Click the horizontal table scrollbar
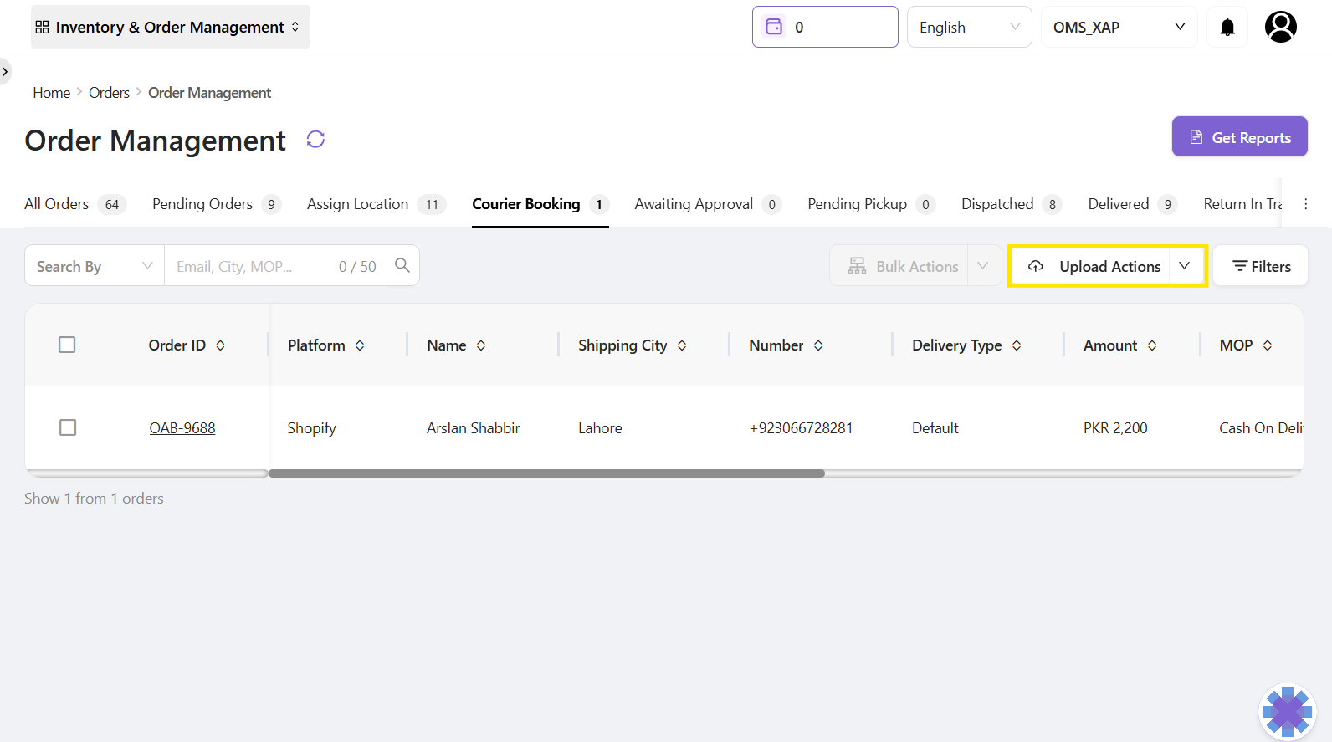1332x742 pixels. pos(546,473)
